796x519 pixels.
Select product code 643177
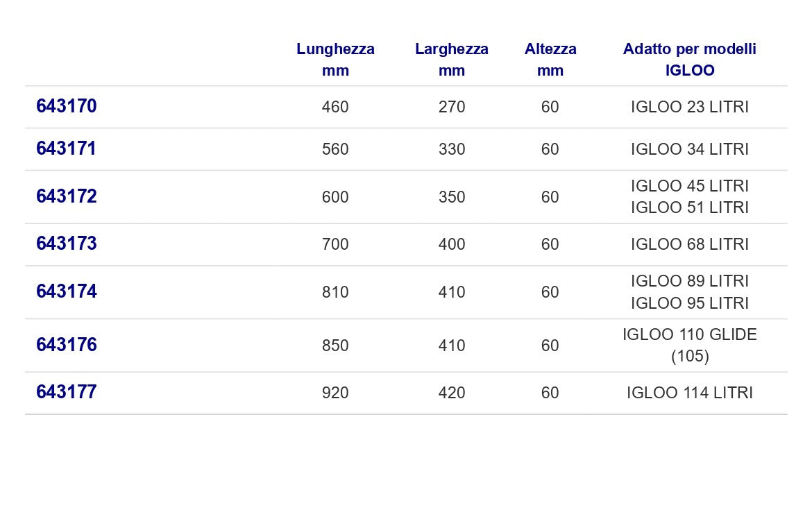pyautogui.click(x=67, y=391)
